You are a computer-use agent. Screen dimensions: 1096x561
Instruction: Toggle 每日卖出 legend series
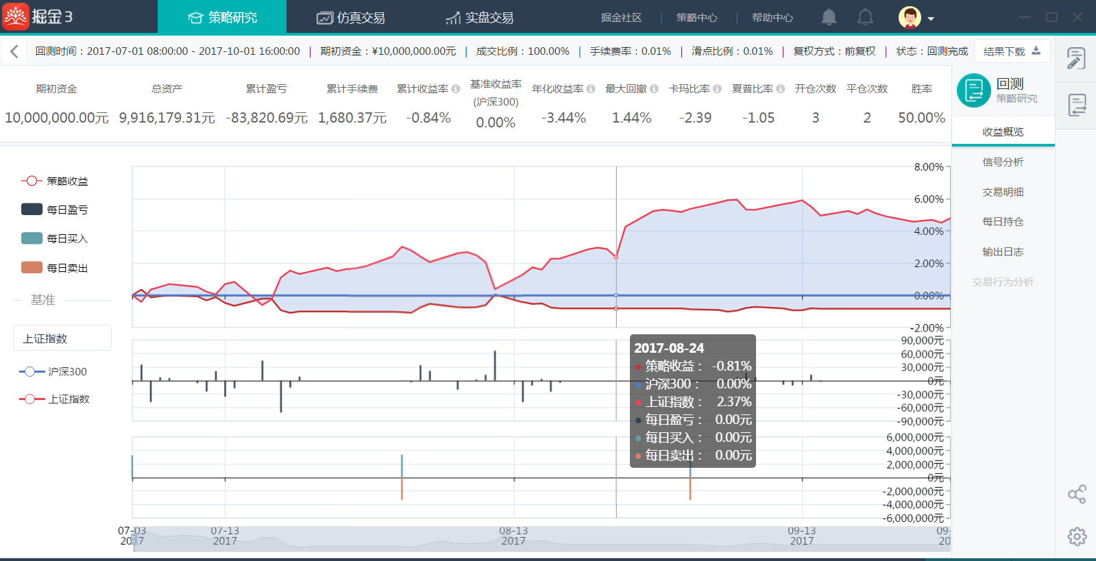point(55,268)
